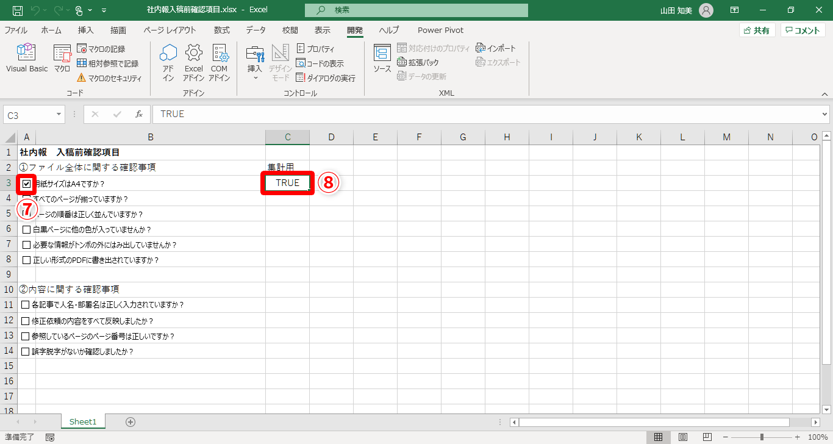Switch to the ホーム tab
Image resolution: width=833 pixels, height=444 pixels.
51,30
